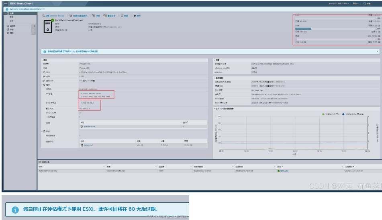
Task: Click the Recent tasks panel icon
Action: coord(40,162)
